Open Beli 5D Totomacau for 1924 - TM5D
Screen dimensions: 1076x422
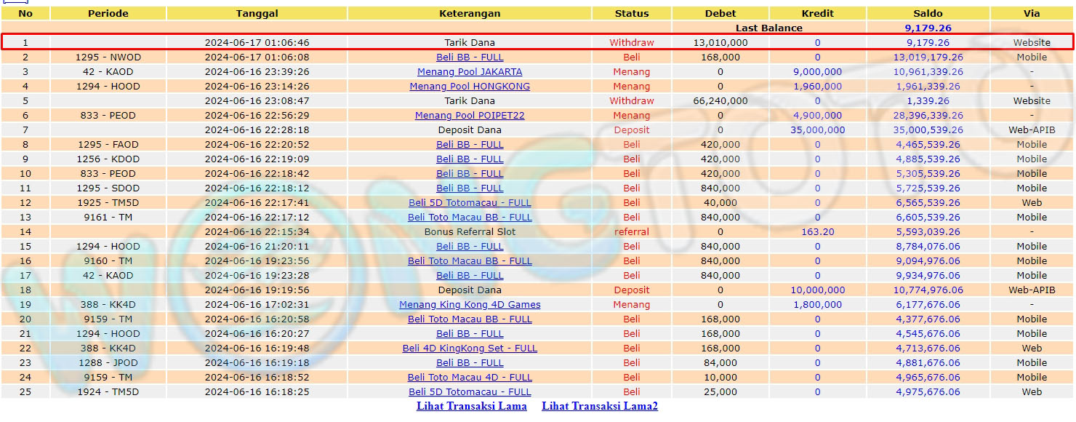[470, 392]
